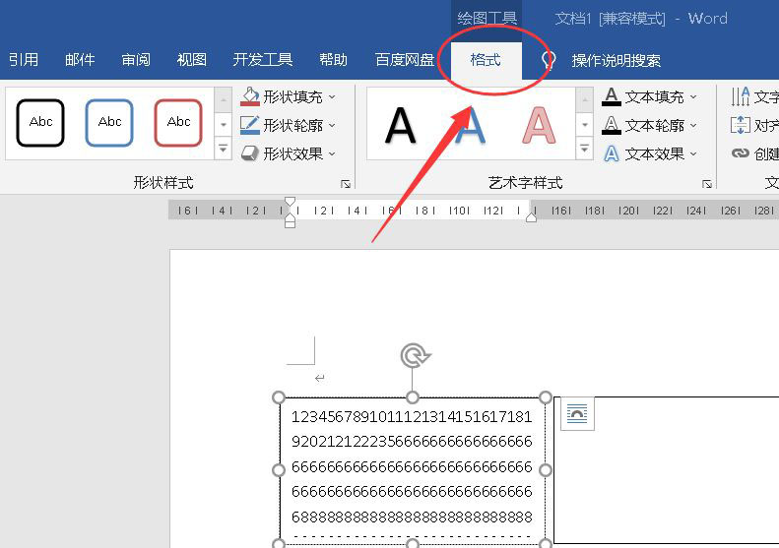Image resolution: width=779 pixels, height=548 pixels.
Task: Select the 格式 drawing tools tab
Action: [x=486, y=60]
